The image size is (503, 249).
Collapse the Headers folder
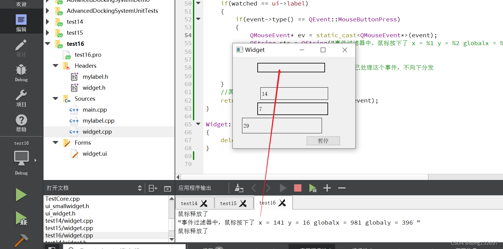(x=55, y=66)
